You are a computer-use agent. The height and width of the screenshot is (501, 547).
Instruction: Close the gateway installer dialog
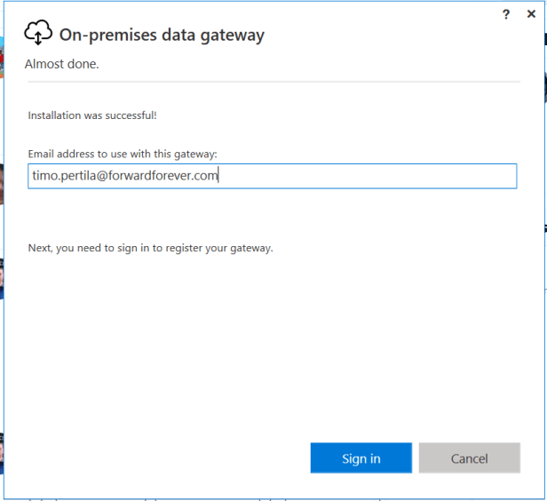(531, 13)
